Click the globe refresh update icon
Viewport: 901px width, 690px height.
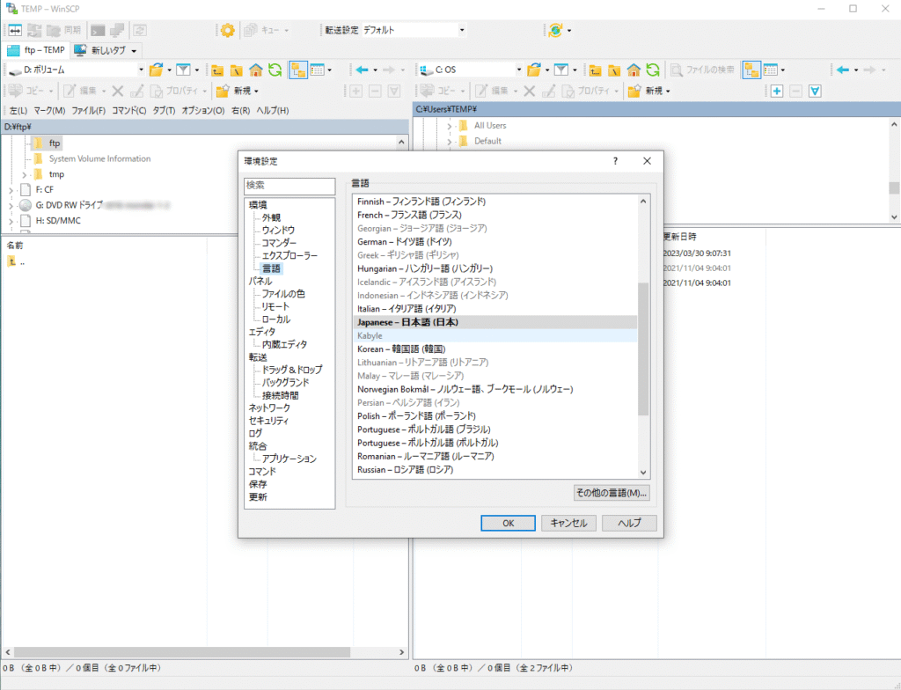point(555,30)
